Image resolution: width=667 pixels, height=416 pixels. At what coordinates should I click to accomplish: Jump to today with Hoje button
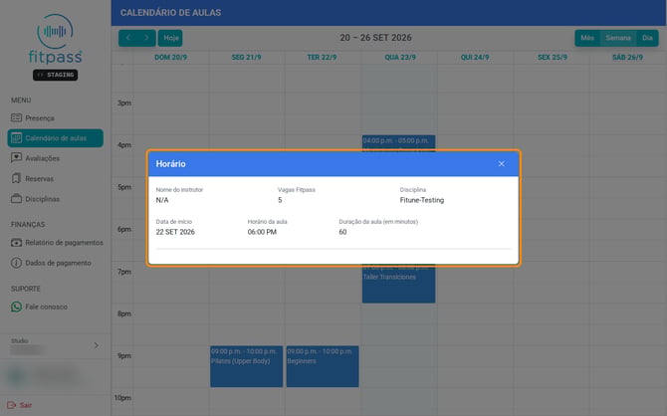[170, 38]
